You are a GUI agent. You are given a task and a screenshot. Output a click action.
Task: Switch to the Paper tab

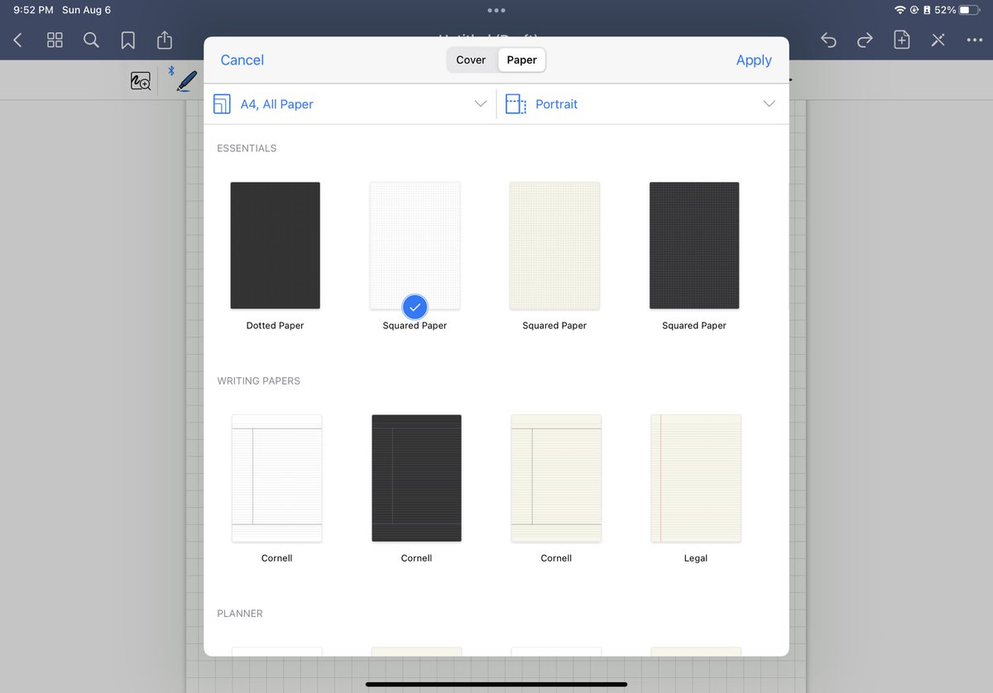coord(521,60)
